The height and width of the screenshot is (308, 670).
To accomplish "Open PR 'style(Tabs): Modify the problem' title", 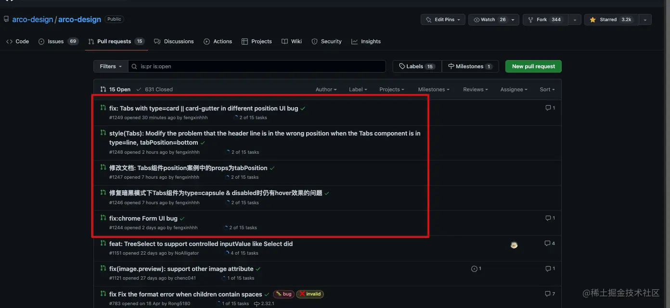I will click(265, 138).
